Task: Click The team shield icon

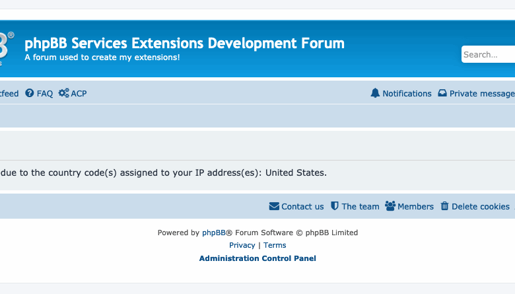Action: (x=335, y=206)
